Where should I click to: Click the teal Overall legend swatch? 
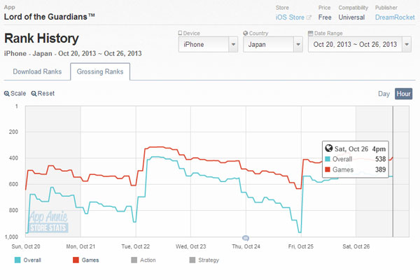coord(17,260)
